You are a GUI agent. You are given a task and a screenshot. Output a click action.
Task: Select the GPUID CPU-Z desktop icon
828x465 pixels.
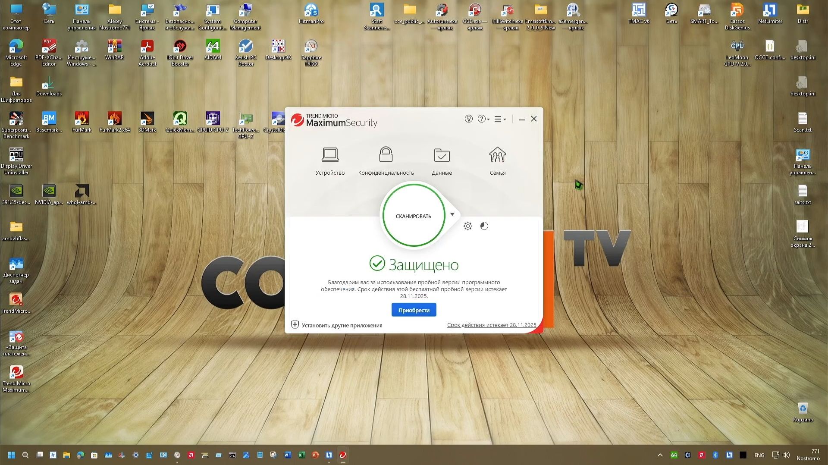213,123
